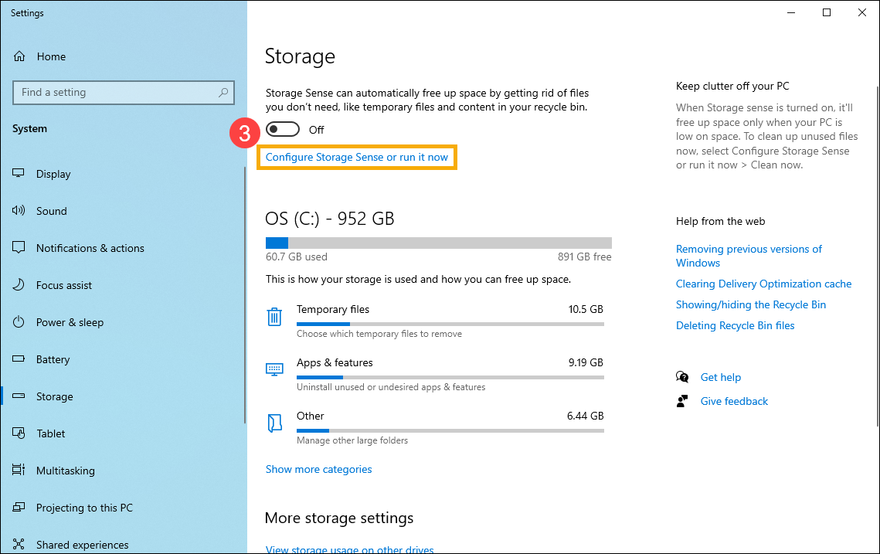880x554 pixels.
Task: Click the Temporary files trash icon
Action: 274,316
